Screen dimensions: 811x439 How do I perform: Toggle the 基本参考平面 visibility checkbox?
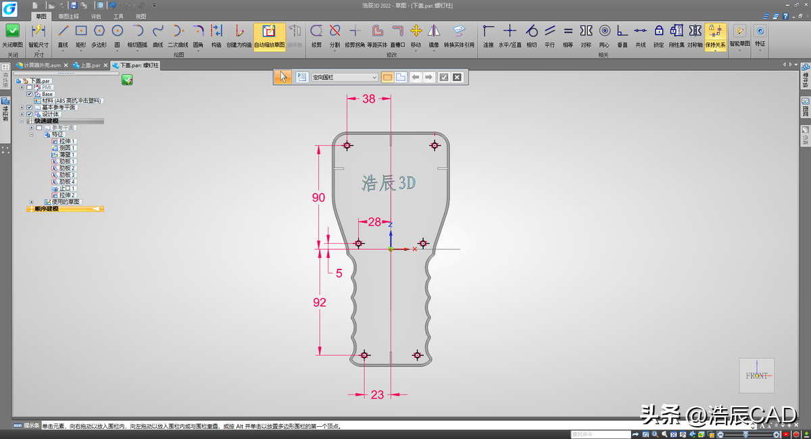(29, 107)
